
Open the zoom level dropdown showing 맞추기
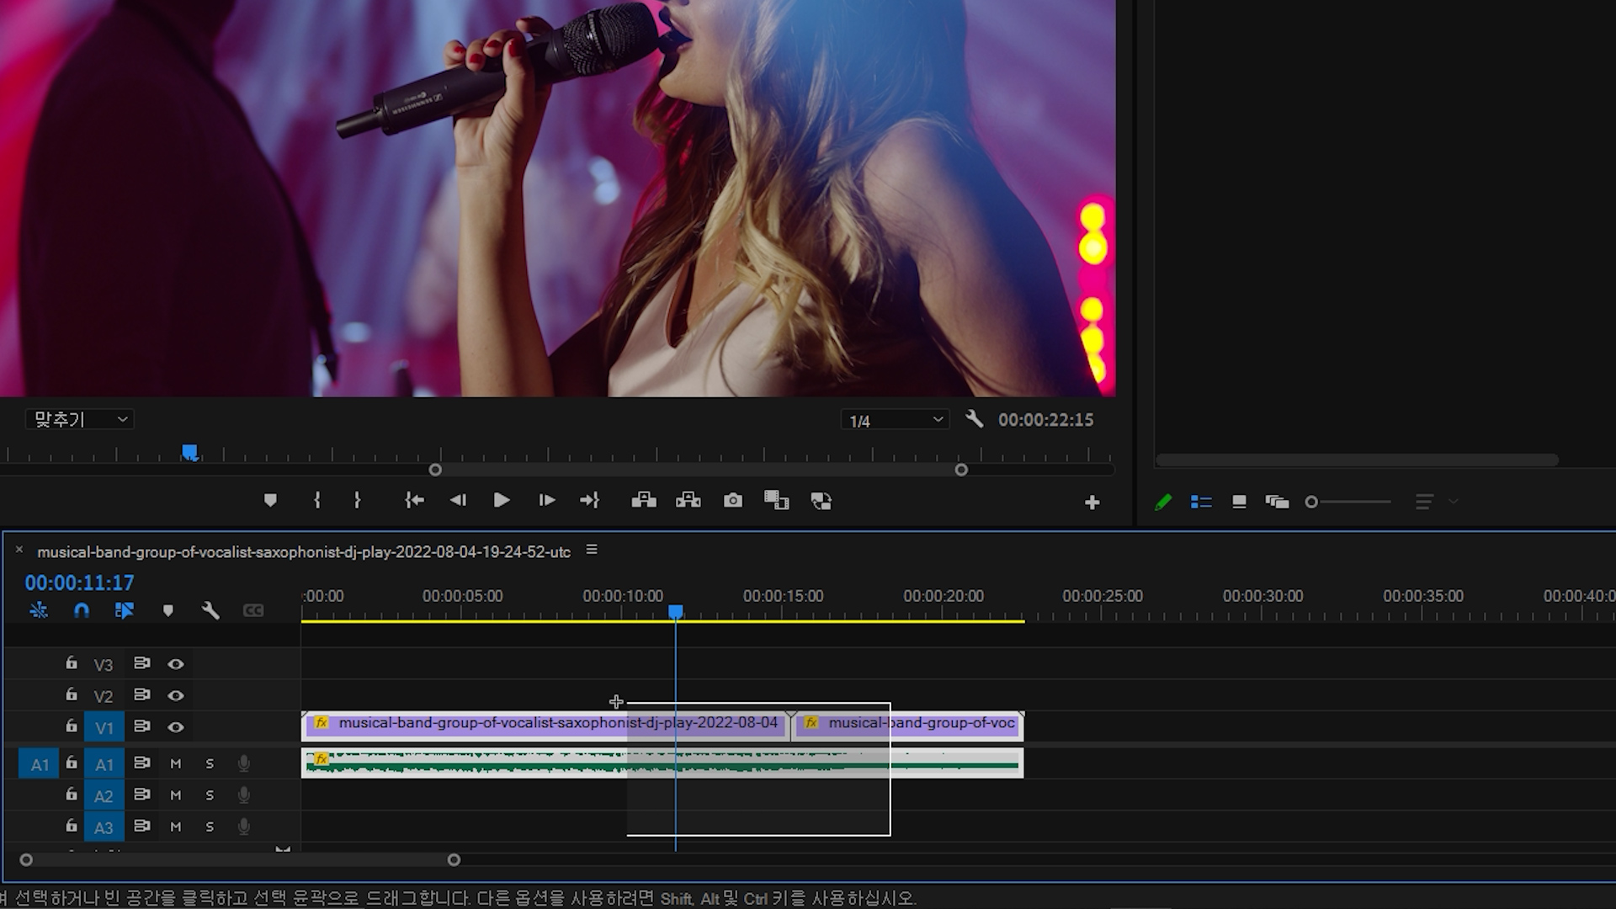(80, 419)
